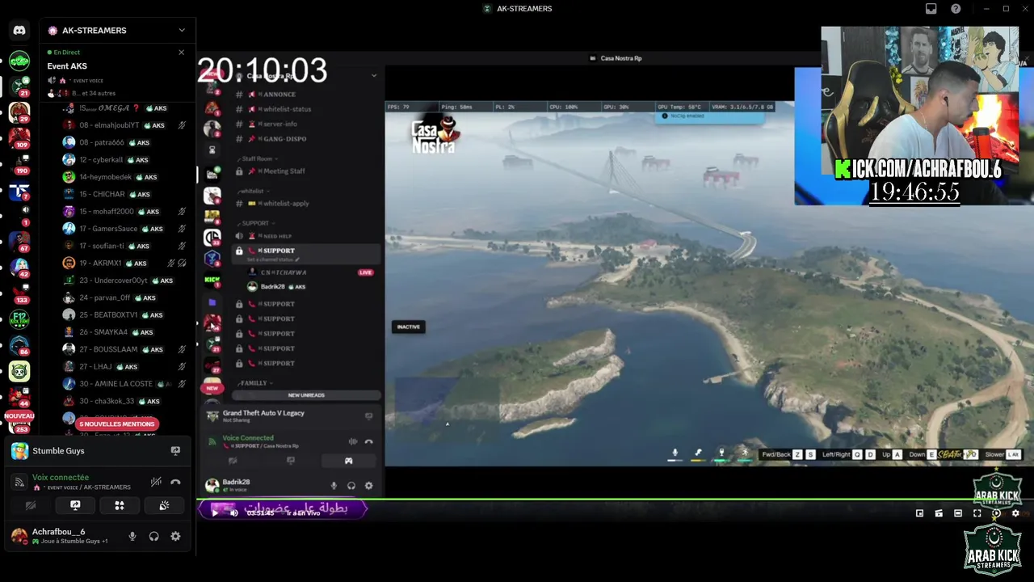The image size is (1034, 582).
Task: Open server icon with 109 badge
Action: [x=19, y=137]
